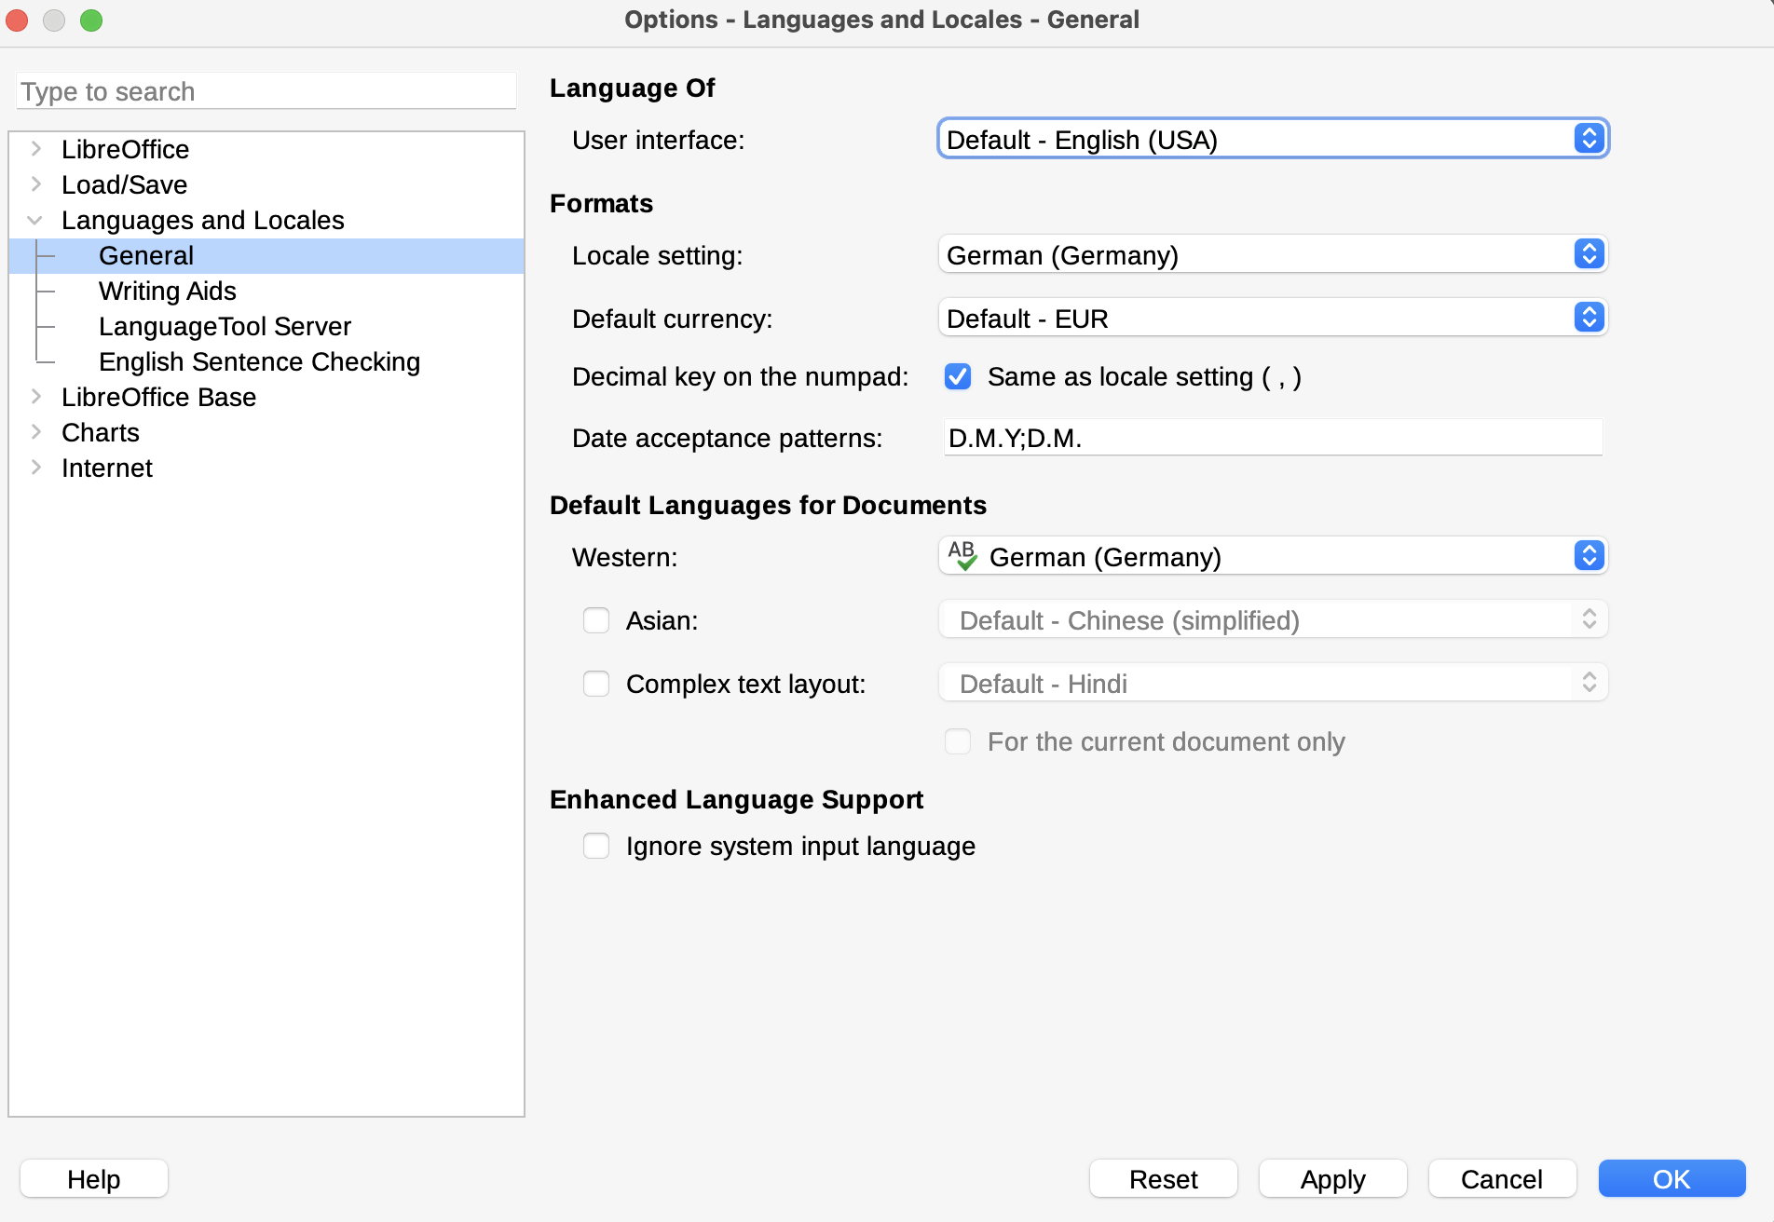Open the Complex text layout Hindi dropdown
Screen dimensions: 1774x1222
click(x=1273, y=683)
